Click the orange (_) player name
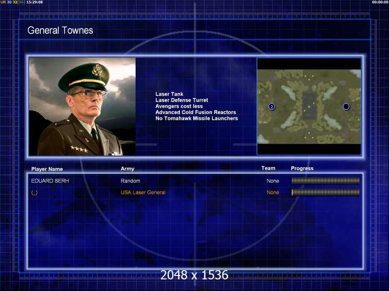389x291 pixels. click(x=35, y=193)
